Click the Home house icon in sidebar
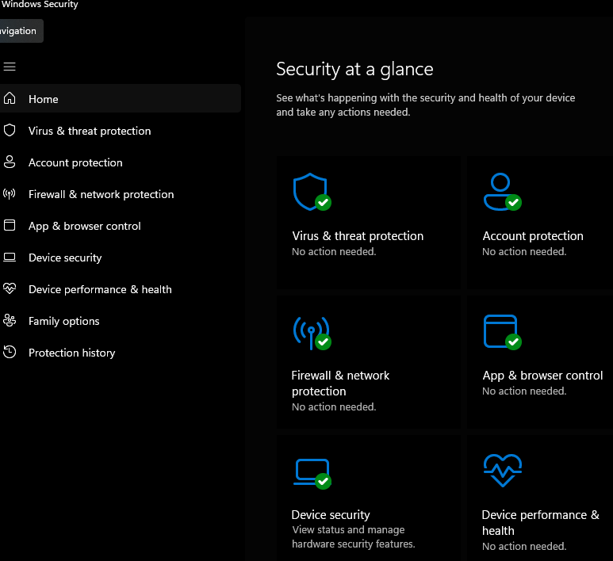Image resolution: width=613 pixels, height=561 pixels. pyautogui.click(x=10, y=98)
